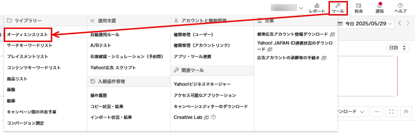This screenshot has height=136, width=415.
Task: Open Yahoo!ビジネスマネージャー link
Action: 202,84
